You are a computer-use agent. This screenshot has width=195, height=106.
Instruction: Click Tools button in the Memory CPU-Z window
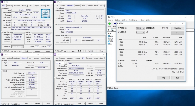(26, 104)
